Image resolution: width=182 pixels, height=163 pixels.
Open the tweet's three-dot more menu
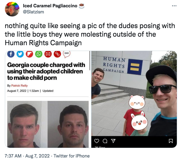(x=174, y=6)
